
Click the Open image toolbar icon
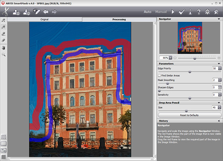tap(16, 12)
